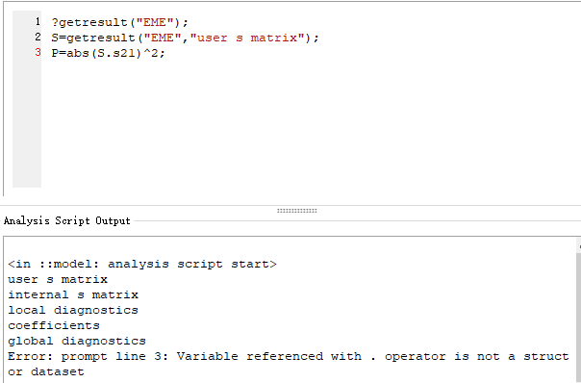Image resolution: width=581 pixels, height=383 pixels.
Task: Click output line "coefficients"
Action: [54, 325]
